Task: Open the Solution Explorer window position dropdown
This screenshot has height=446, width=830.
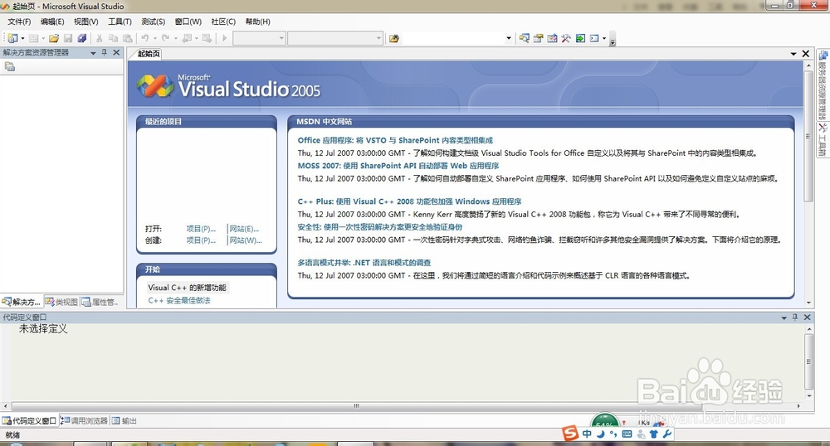Action: [93, 53]
